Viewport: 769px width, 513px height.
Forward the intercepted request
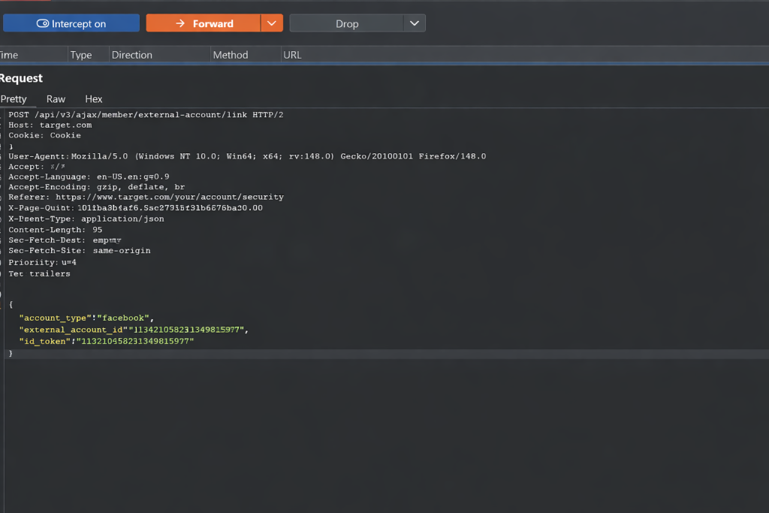point(204,23)
